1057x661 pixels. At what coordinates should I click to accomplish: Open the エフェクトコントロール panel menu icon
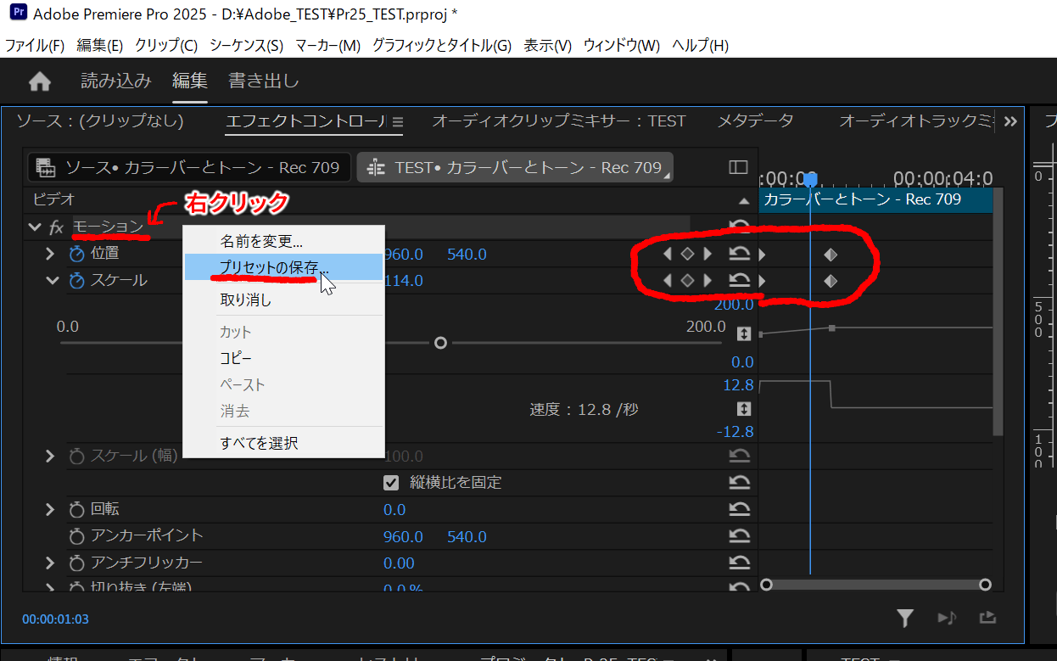397,120
